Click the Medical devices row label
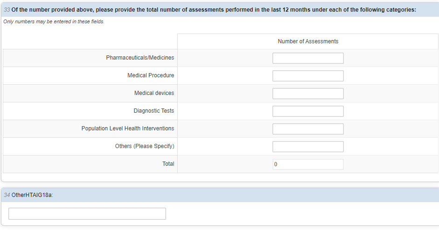This screenshot has width=439, height=230. click(x=154, y=93)
